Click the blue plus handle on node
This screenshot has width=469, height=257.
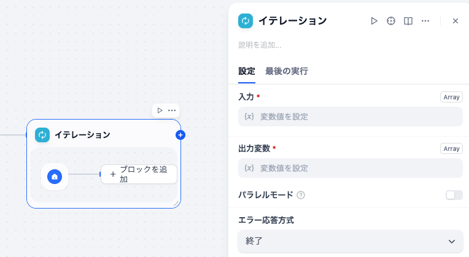(180, 135)
